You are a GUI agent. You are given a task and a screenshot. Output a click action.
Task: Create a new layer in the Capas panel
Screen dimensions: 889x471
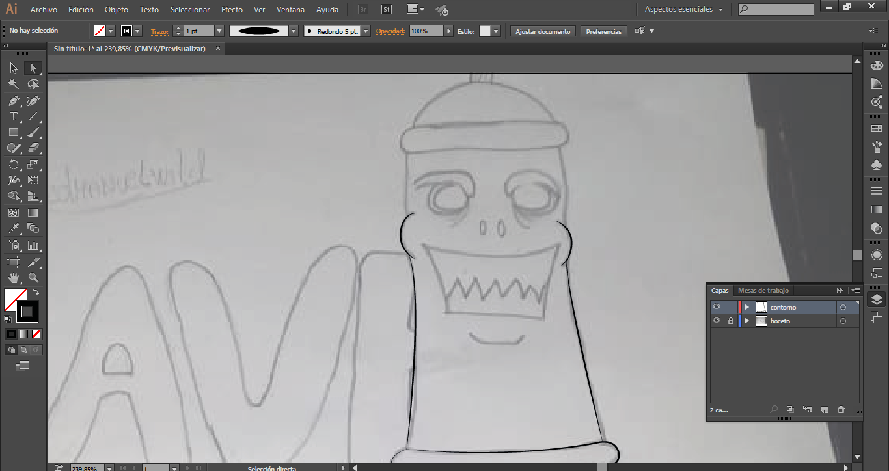point(824,410)
